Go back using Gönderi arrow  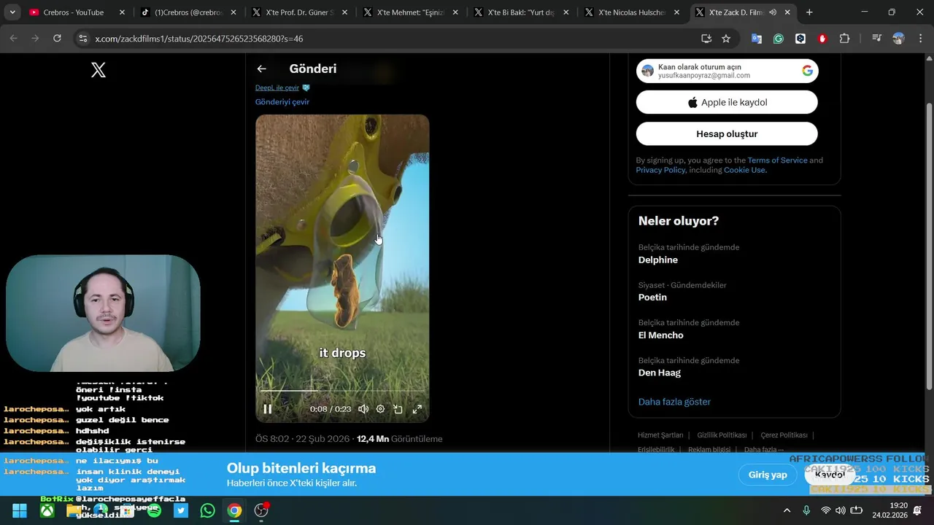pyautogui.click(x=261, y=69)
